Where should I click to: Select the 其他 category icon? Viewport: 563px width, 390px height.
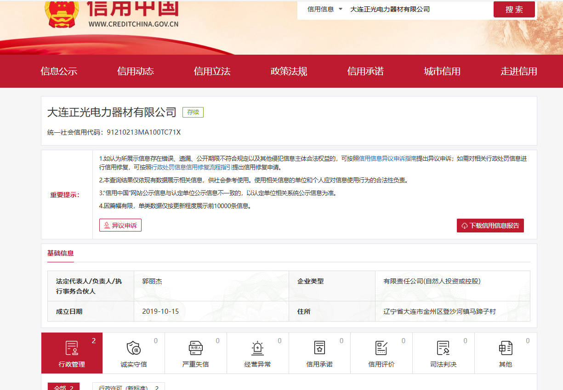coord(505,348)
